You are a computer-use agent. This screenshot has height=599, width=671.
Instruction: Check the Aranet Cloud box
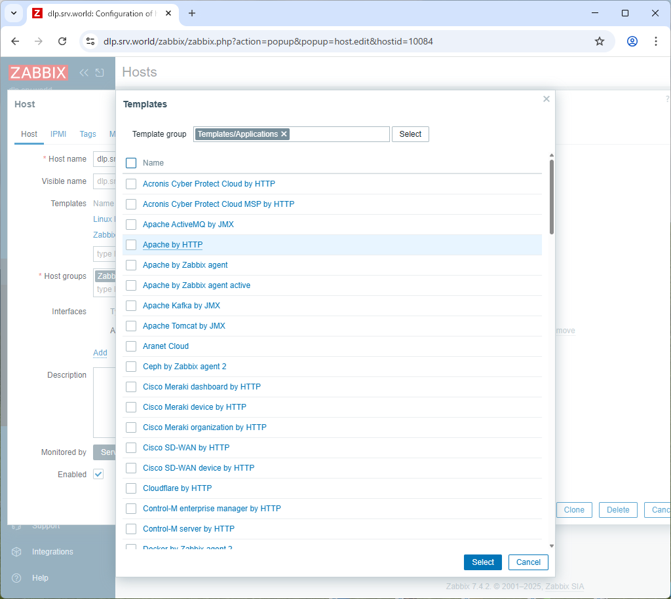pos(131,346)
